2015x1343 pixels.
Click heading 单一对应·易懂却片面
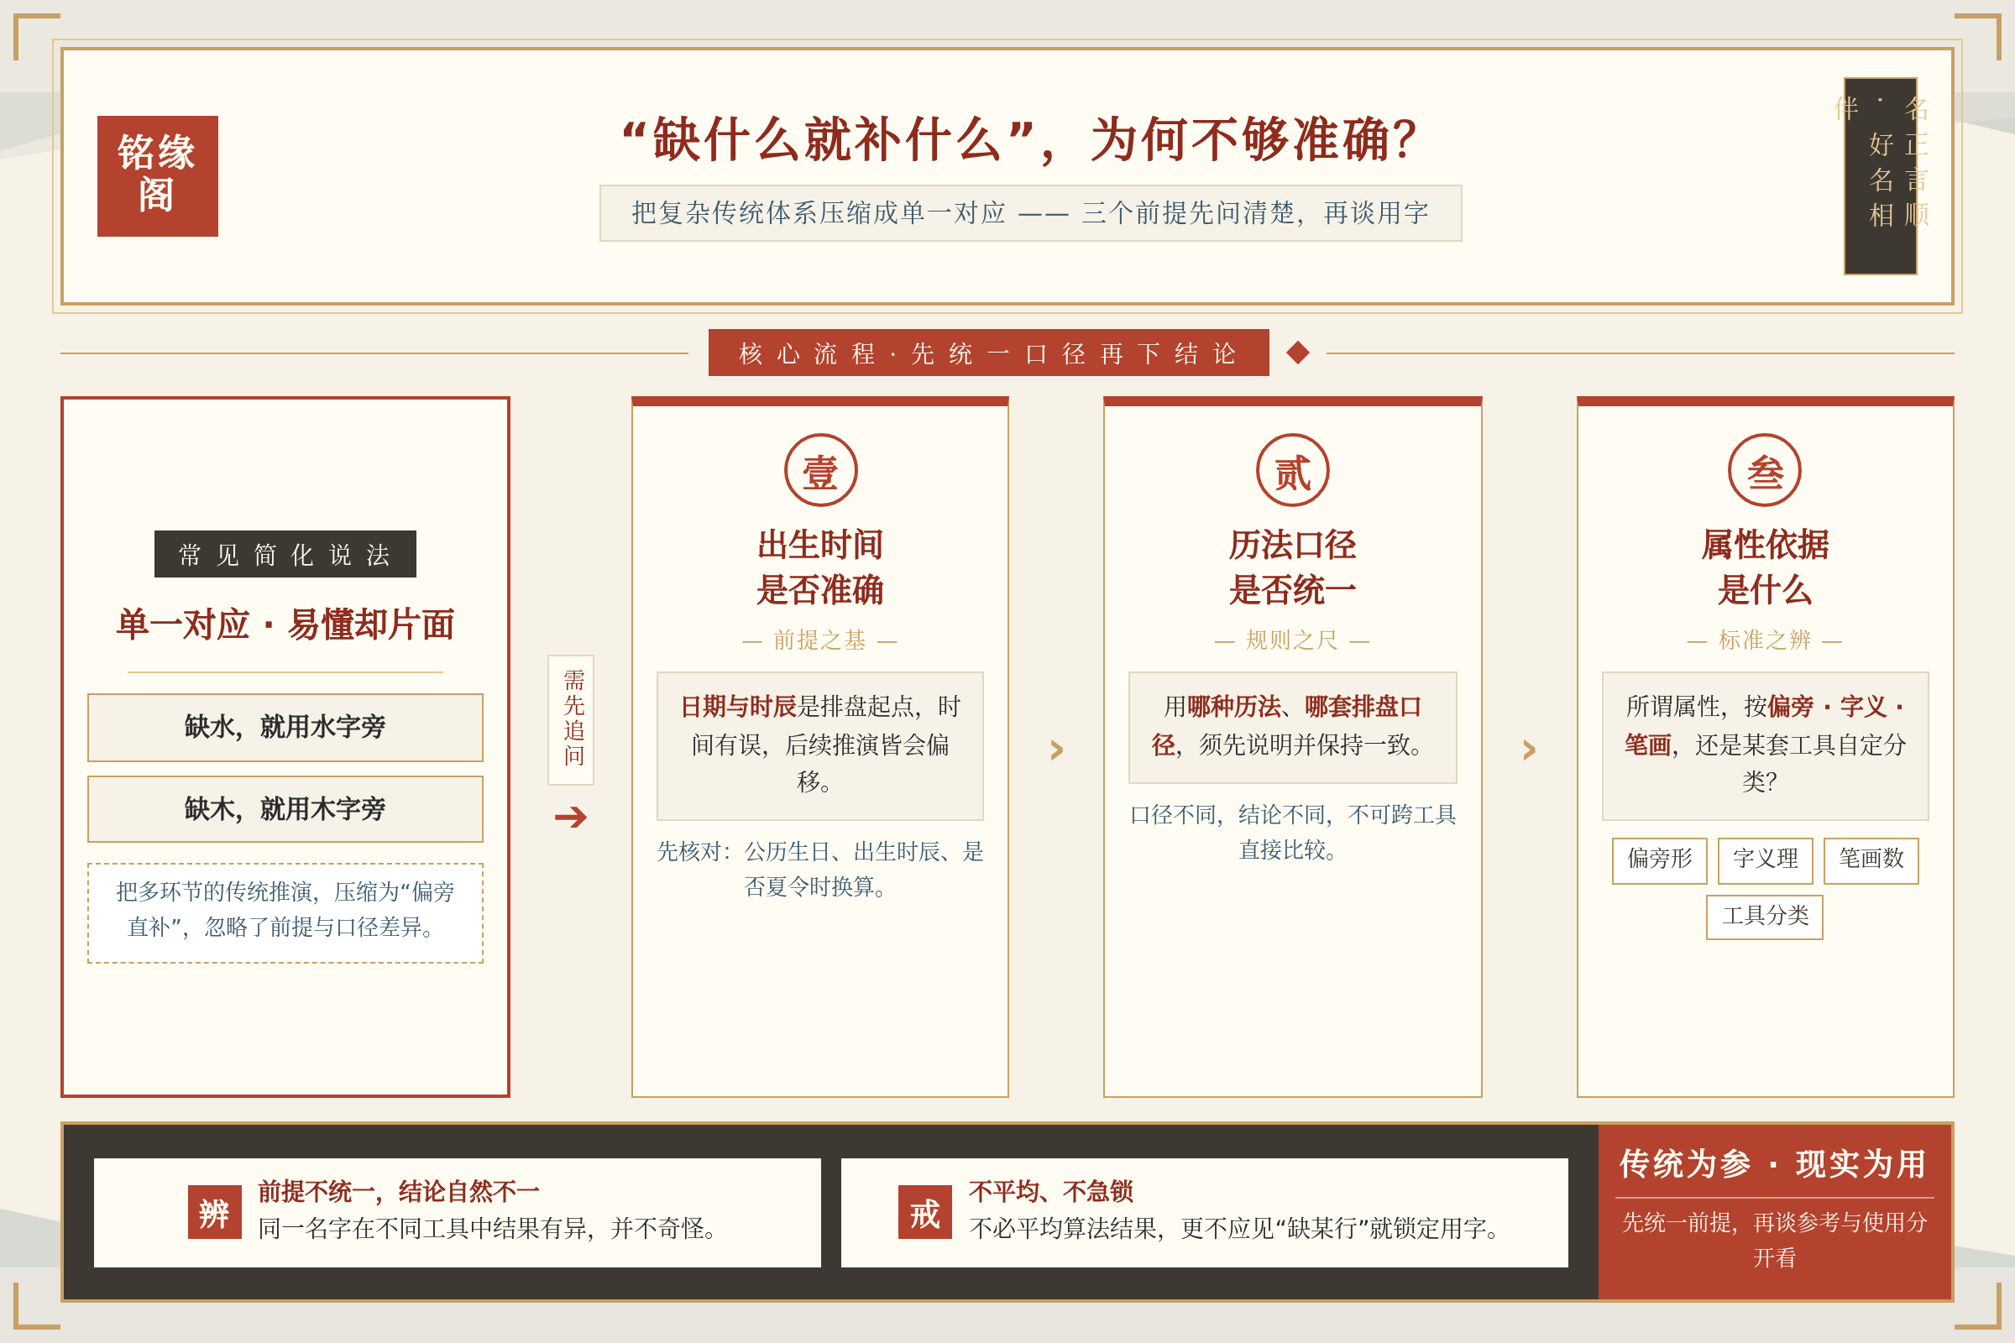pyautogui.click(x=285, y=624)
